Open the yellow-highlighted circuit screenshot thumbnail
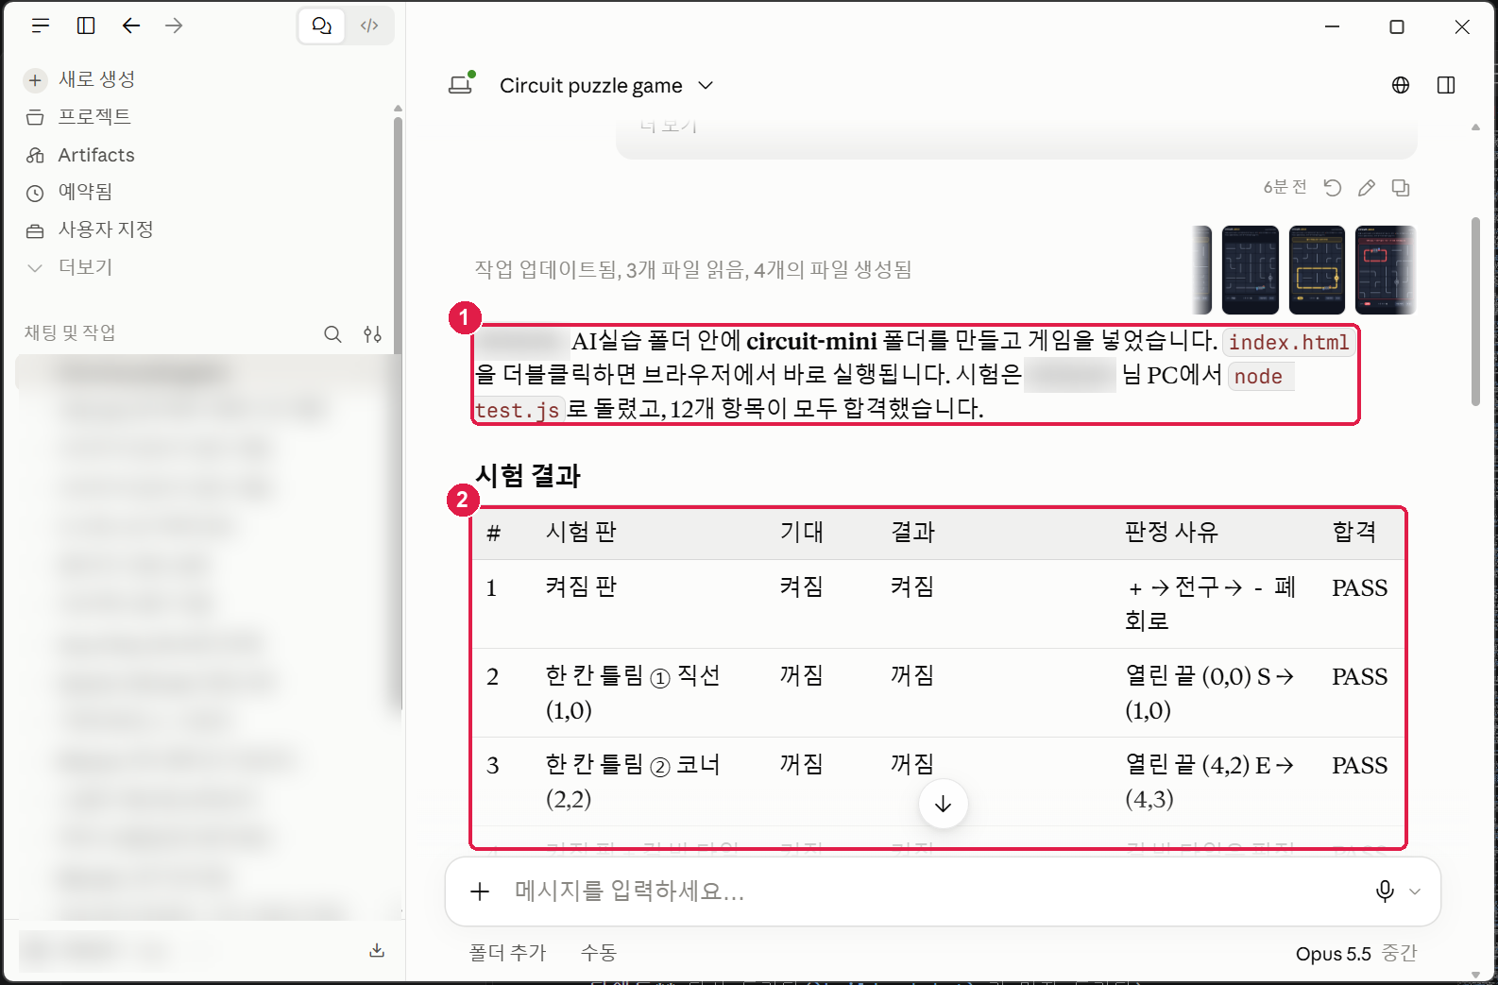1498x985 pixels. [1317, 270]
